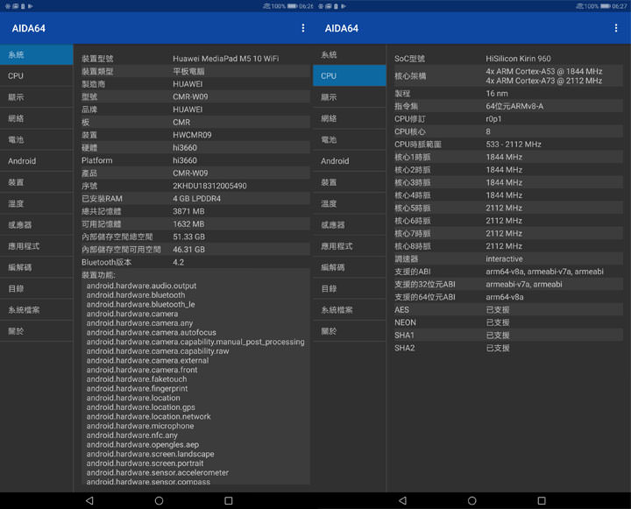
Task: Tap the arm64-v8a, armeabi-v7a, armeabi ABI value
Action: pyautogui.click(x=544, y=272)
